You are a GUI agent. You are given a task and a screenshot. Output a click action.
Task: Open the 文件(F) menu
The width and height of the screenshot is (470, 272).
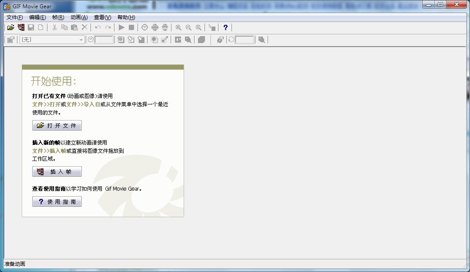[15, 17]
